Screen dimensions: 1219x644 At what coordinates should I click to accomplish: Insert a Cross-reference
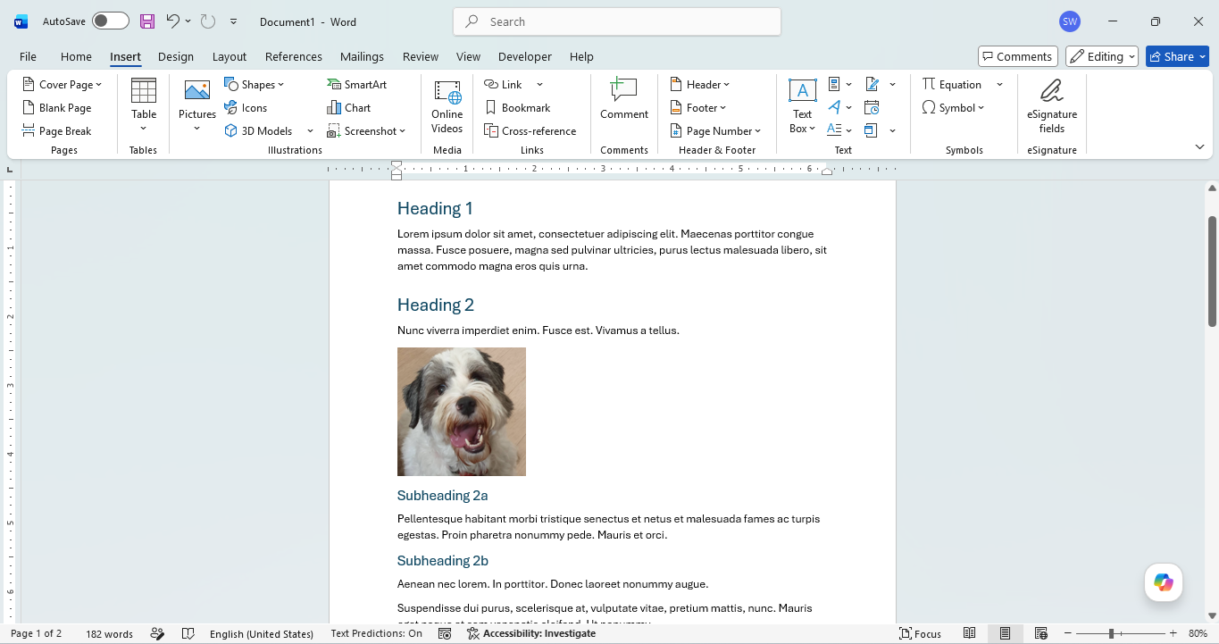click(x=530, y=131)
